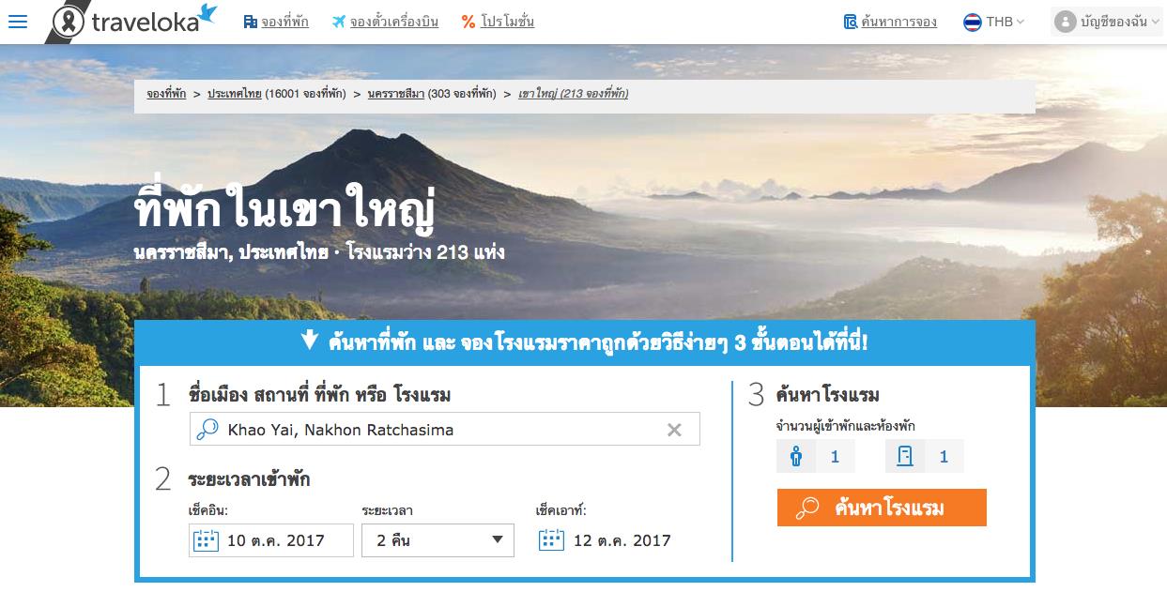The width and height of the screenshot is (1167, 592).
Task: Open the check-in calendar icon
Action: 206,539
